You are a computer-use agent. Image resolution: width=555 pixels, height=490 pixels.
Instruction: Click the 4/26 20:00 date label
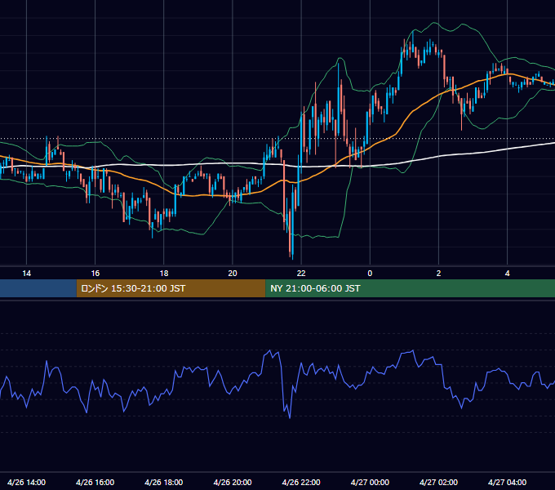[233, 483]
